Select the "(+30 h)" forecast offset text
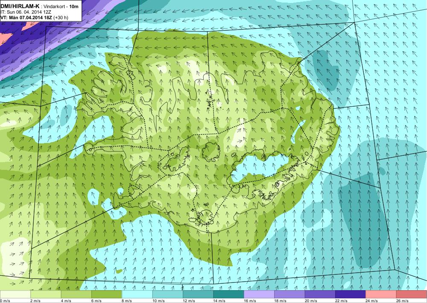The height and width of the screenshot is (303, 427). coord(61,17)
